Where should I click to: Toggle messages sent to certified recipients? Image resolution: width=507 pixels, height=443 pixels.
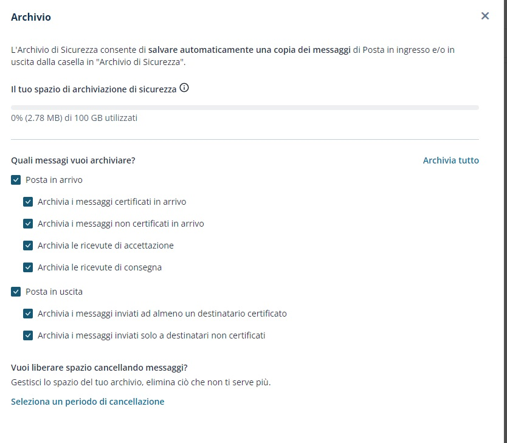click(28, 314)
